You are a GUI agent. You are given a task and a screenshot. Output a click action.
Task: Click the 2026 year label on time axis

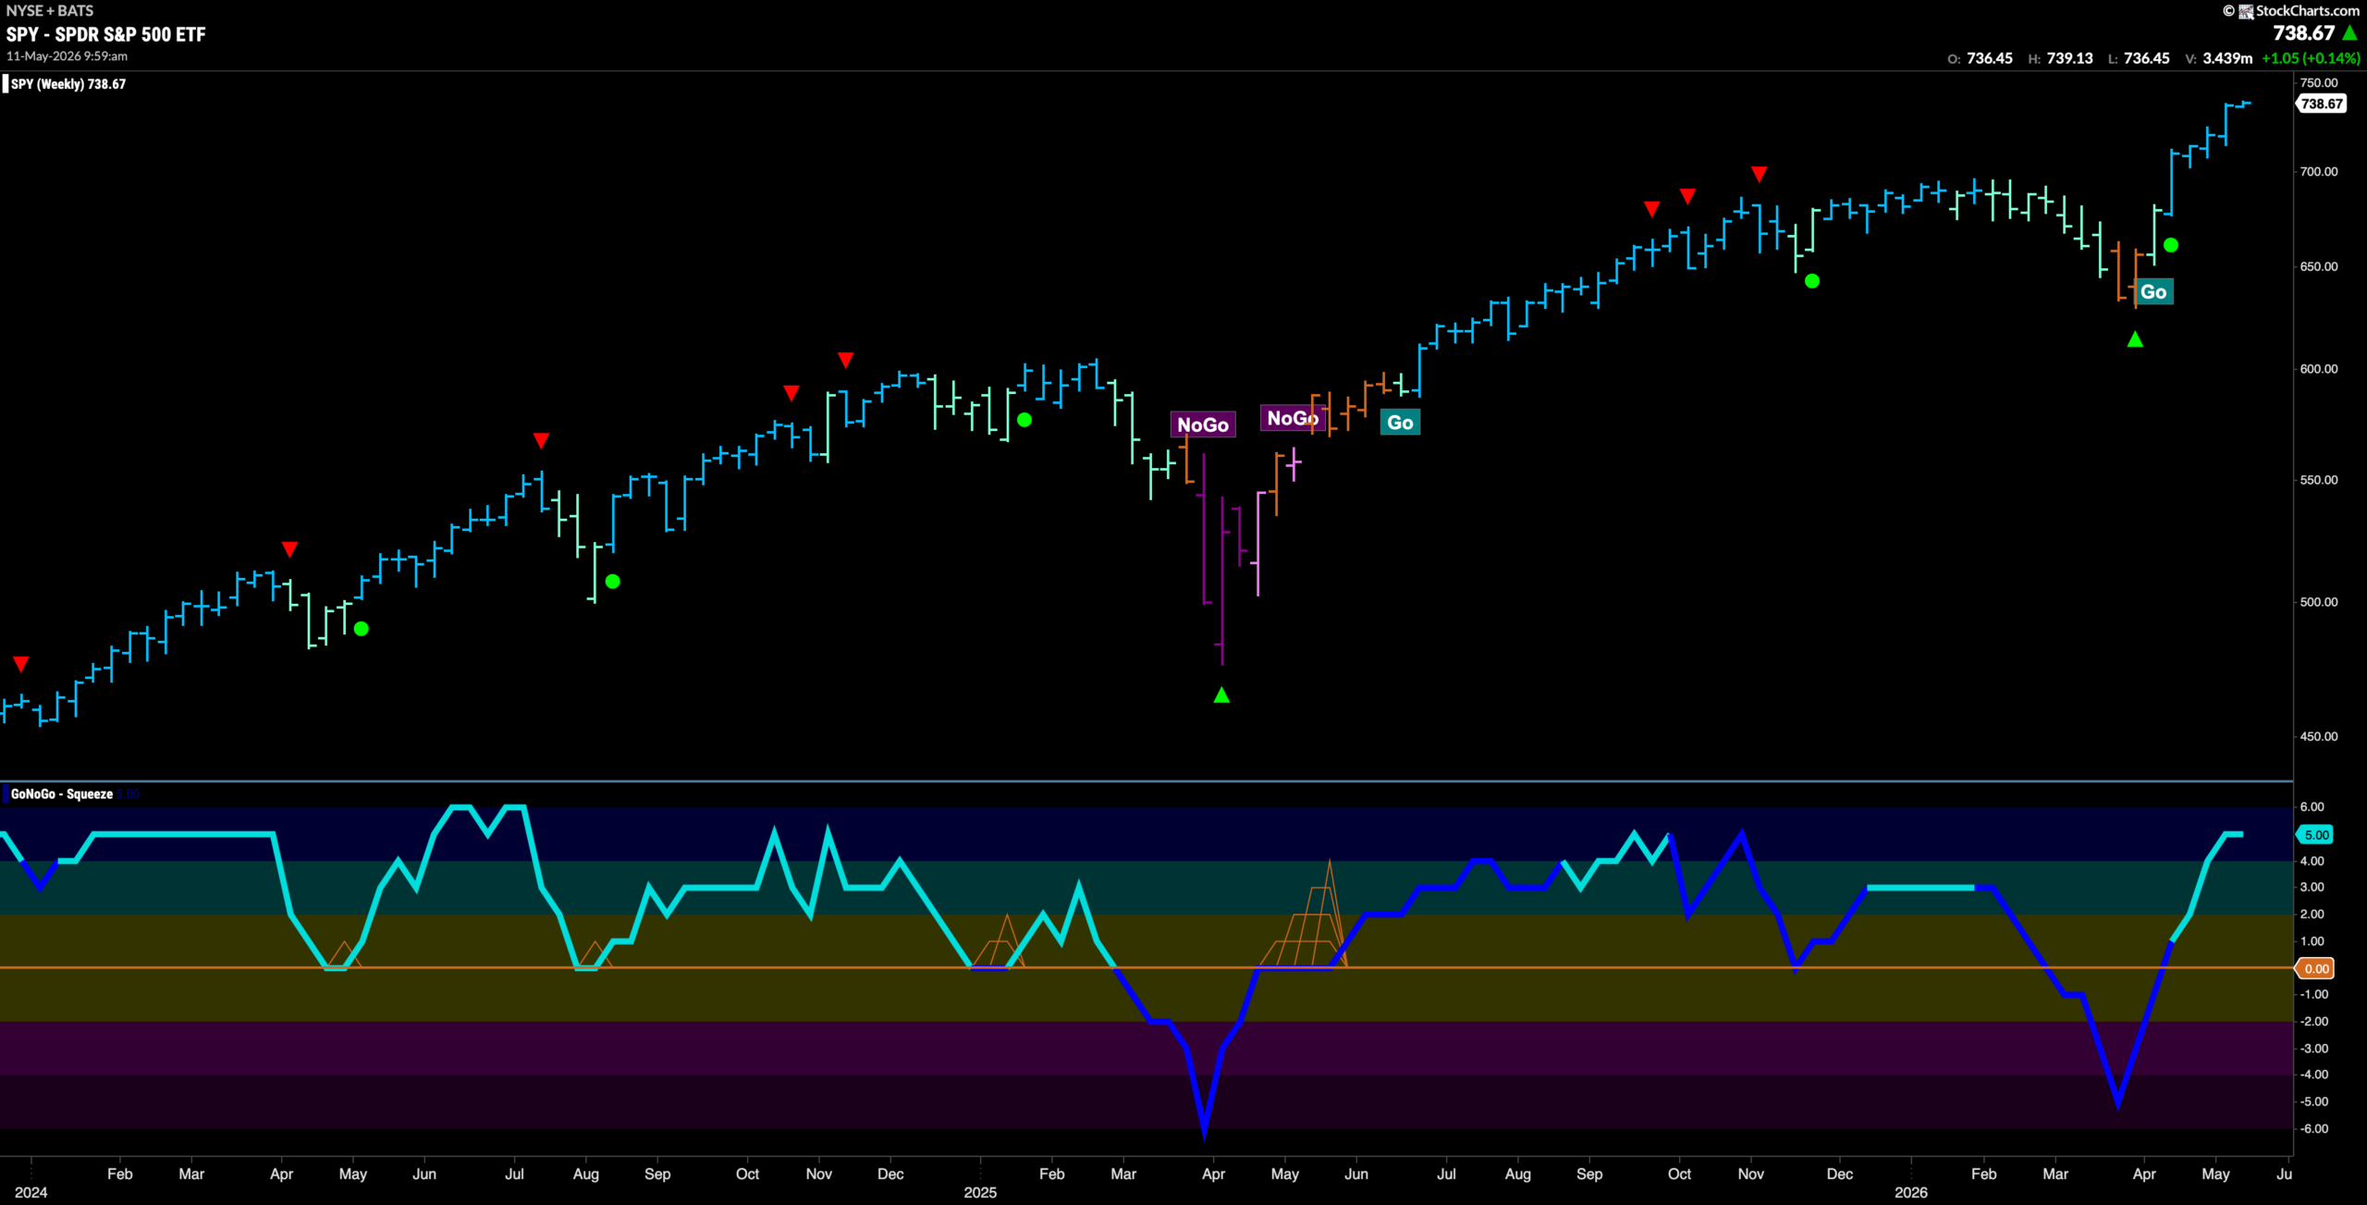click(1911, 1192)
